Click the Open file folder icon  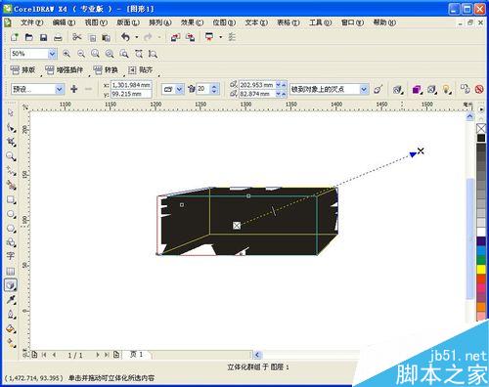click(x=29, y=37)
